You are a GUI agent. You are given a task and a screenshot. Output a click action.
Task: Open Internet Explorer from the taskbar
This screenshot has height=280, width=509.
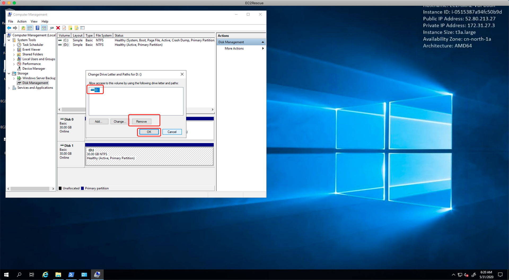45,275
